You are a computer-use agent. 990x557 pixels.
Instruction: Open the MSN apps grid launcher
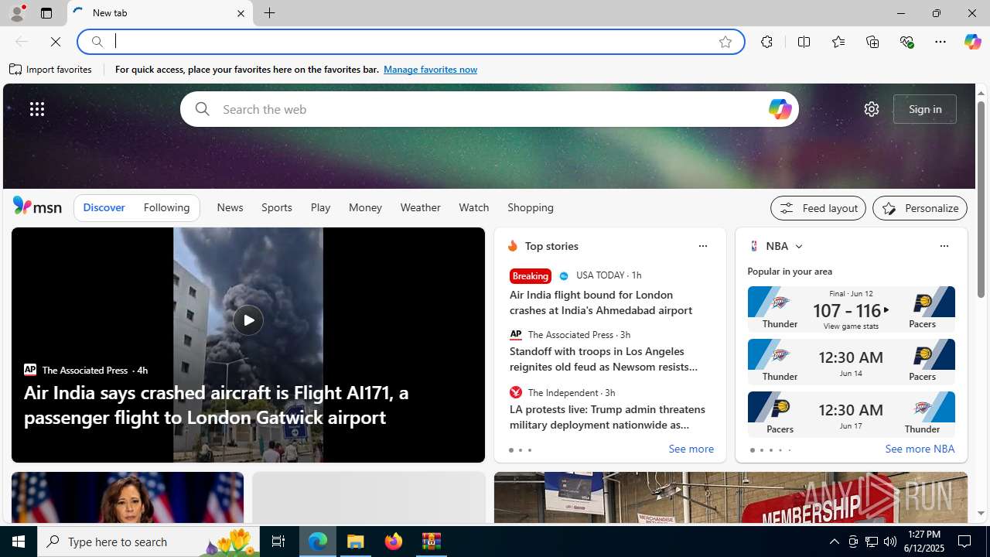tap(37, 109)
